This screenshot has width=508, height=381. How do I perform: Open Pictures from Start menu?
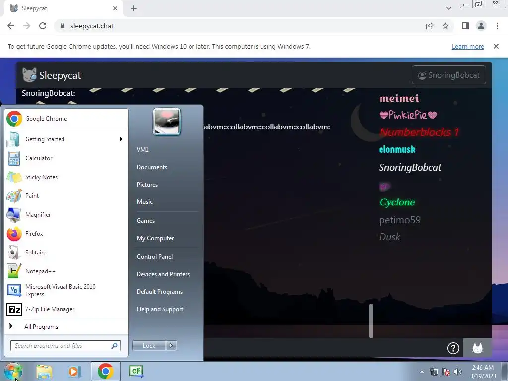pyautogui.click(x=147, y=185)
